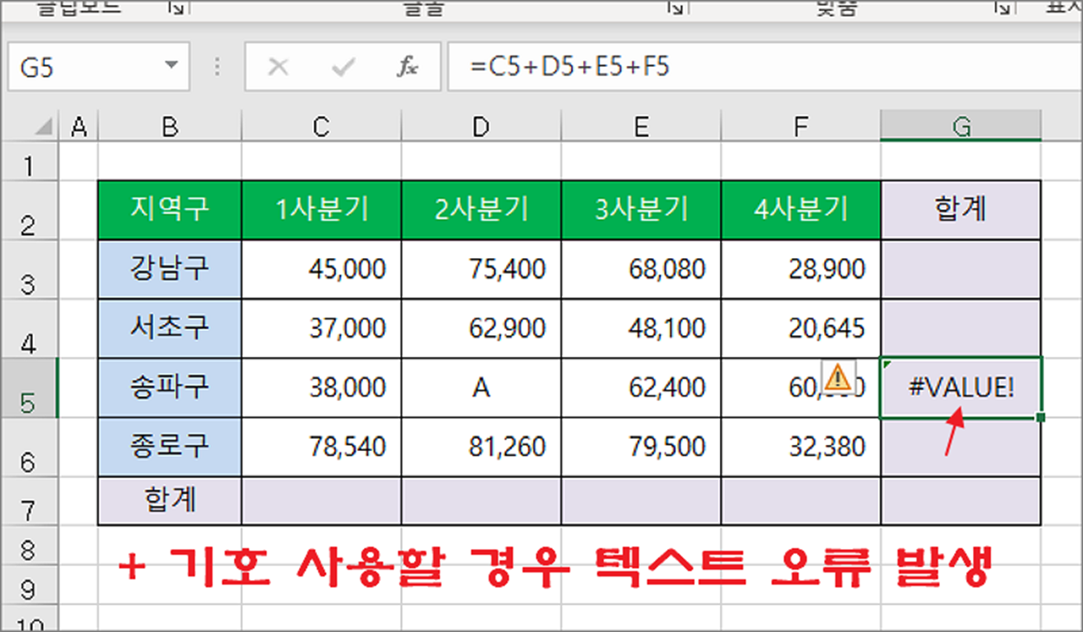Click cell with value 78,540
The height and width of the screenshot is (632, 1083).
tap(321, 447)
